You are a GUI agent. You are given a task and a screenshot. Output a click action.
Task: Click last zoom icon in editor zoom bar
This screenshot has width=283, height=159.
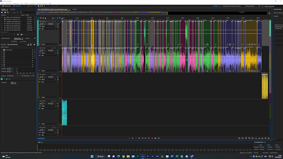(x=269, y=138)
